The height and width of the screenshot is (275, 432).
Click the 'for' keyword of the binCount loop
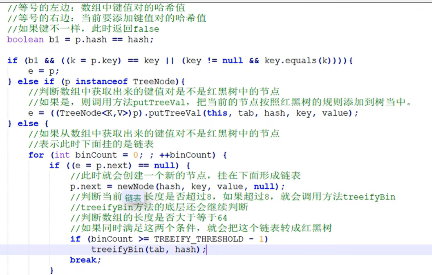[36, 155]
